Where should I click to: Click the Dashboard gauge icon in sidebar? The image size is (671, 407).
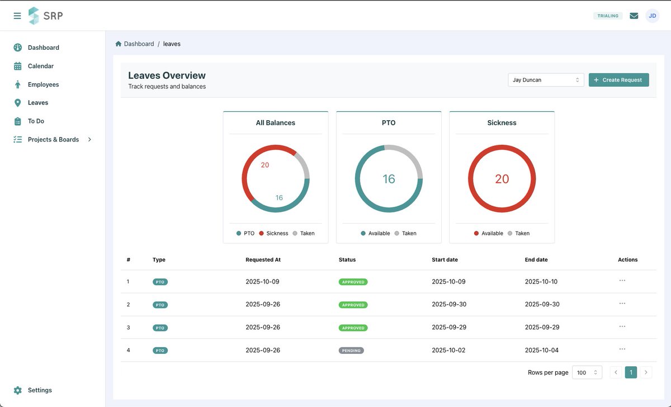tap(17, 48)
